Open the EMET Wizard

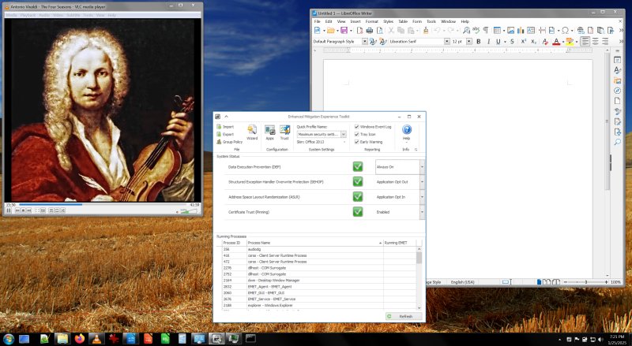pyautogui.click(x=252, y=132)
